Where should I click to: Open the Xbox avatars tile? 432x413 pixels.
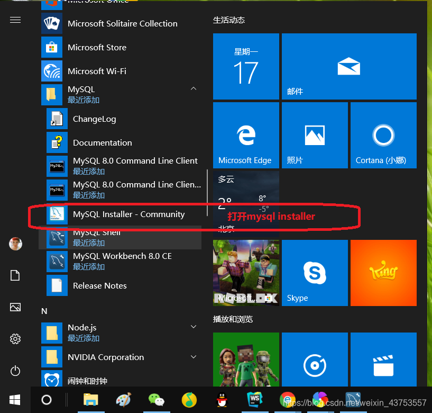[246, 360]
